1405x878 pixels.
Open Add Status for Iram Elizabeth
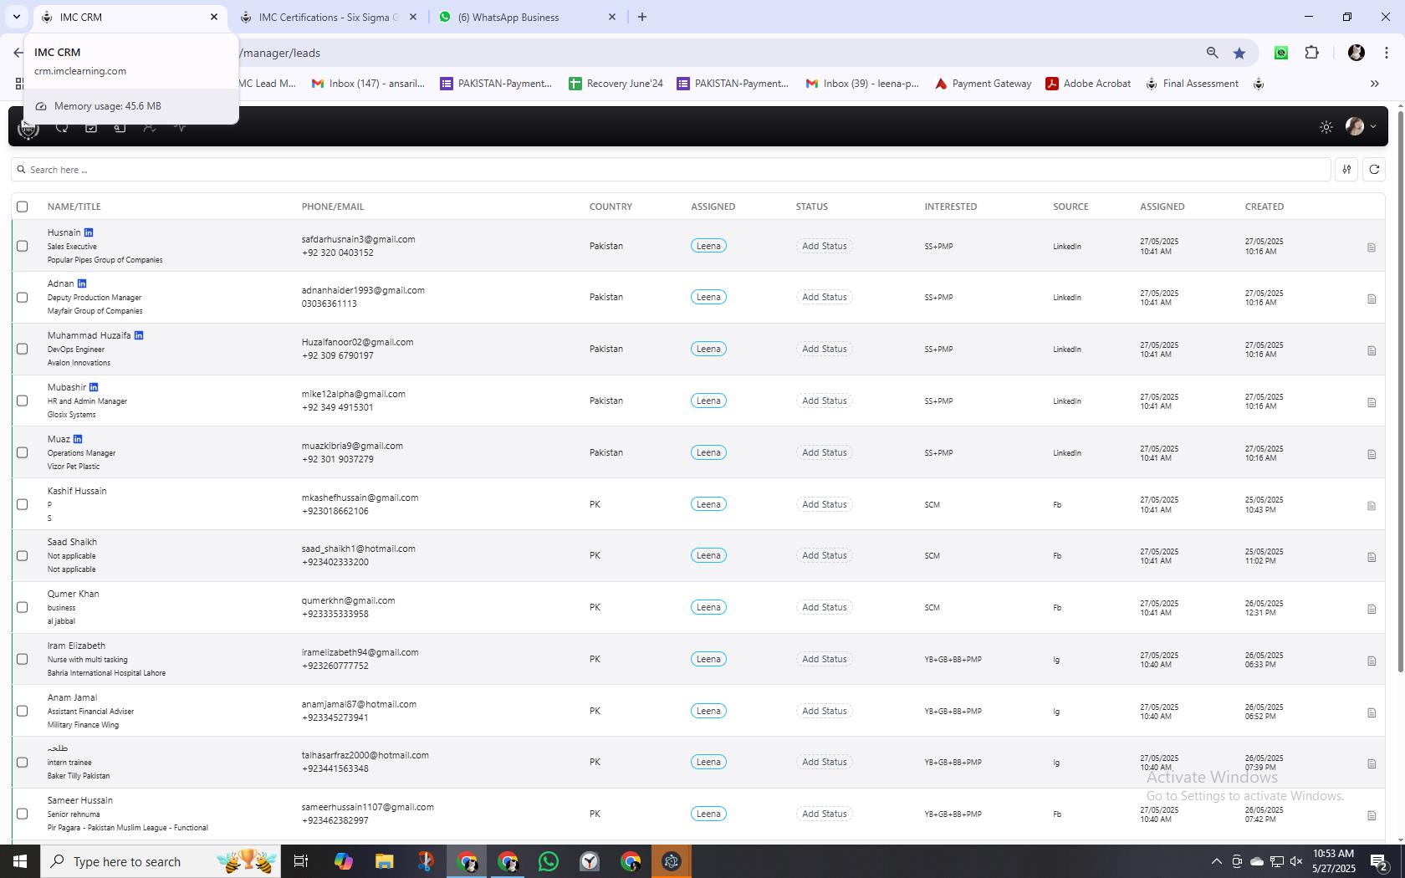(824, 659)
